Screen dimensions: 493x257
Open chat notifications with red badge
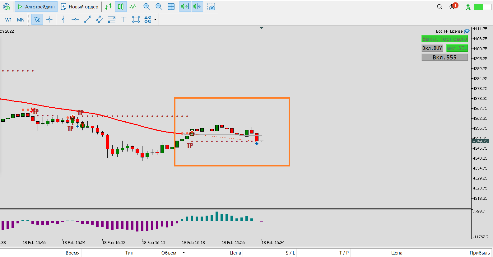(x=453, y=6)
